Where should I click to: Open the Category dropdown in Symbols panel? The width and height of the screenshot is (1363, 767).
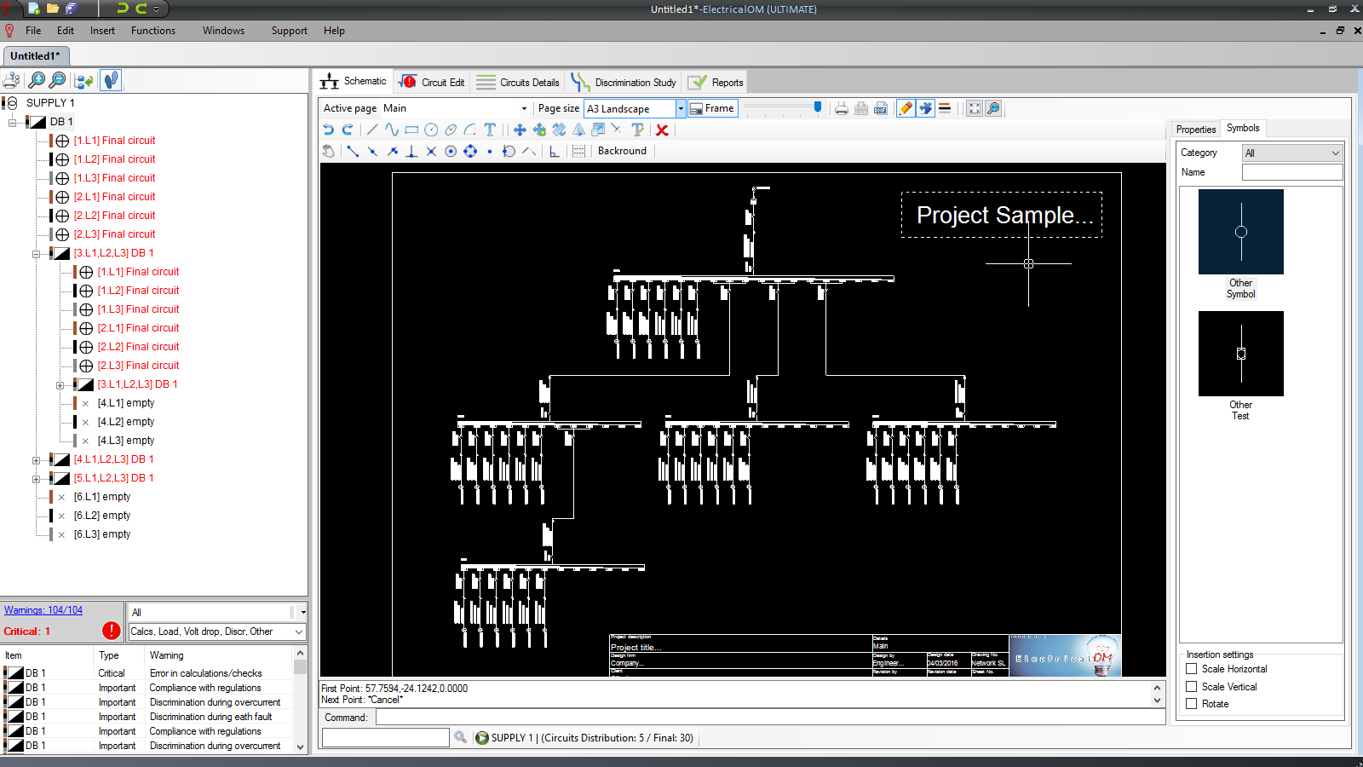tap(1291, 153)
